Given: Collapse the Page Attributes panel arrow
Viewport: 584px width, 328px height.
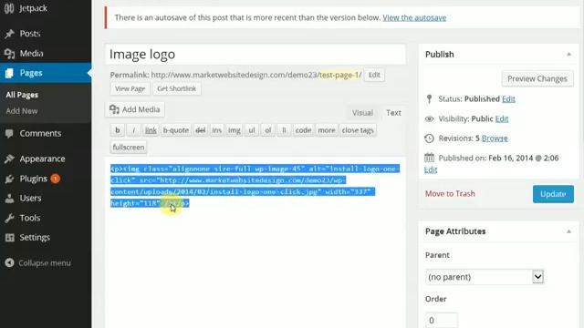Looking at the screenshot, I should pyautogui.click(x=568, y=231).
